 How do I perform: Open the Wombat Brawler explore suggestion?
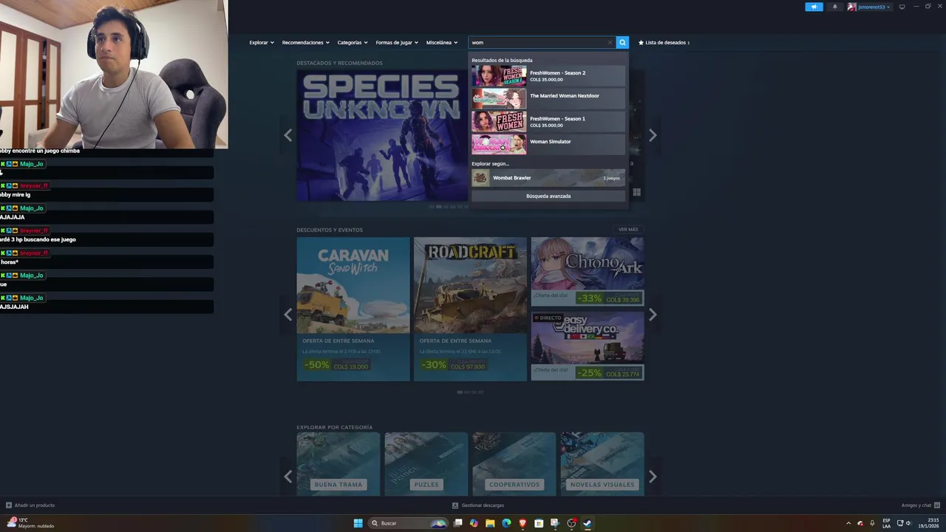[x=548, y=178]
